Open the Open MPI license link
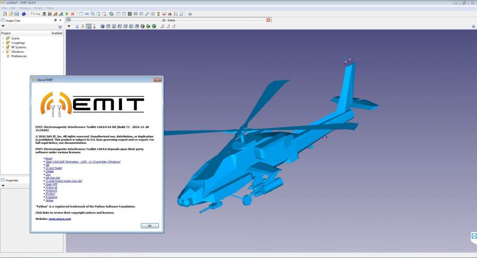Image resolution: width=477 pixels, height=258 pixels. coord(51,184)
